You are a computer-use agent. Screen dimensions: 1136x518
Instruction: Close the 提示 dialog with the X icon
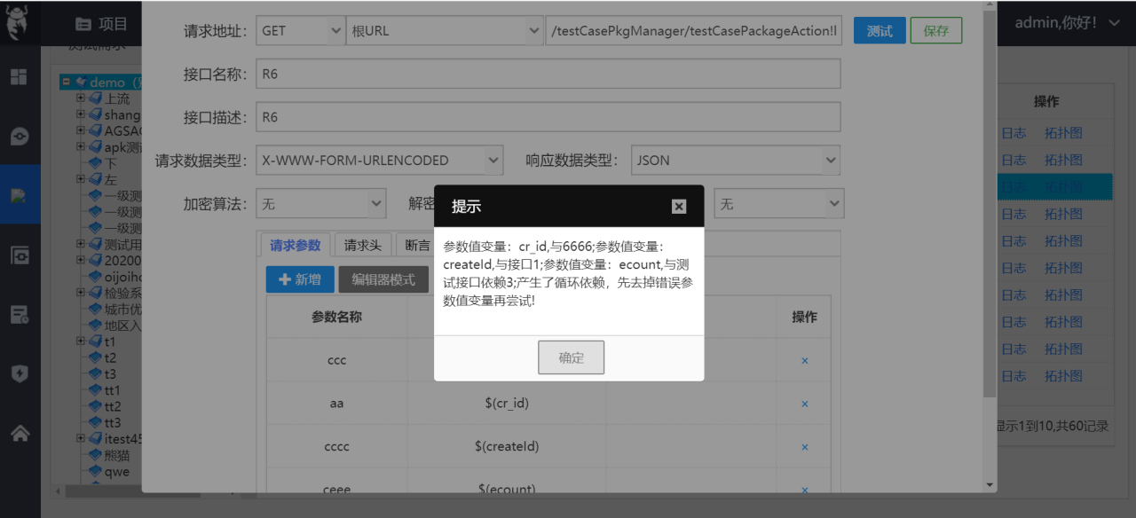point(679,206)
